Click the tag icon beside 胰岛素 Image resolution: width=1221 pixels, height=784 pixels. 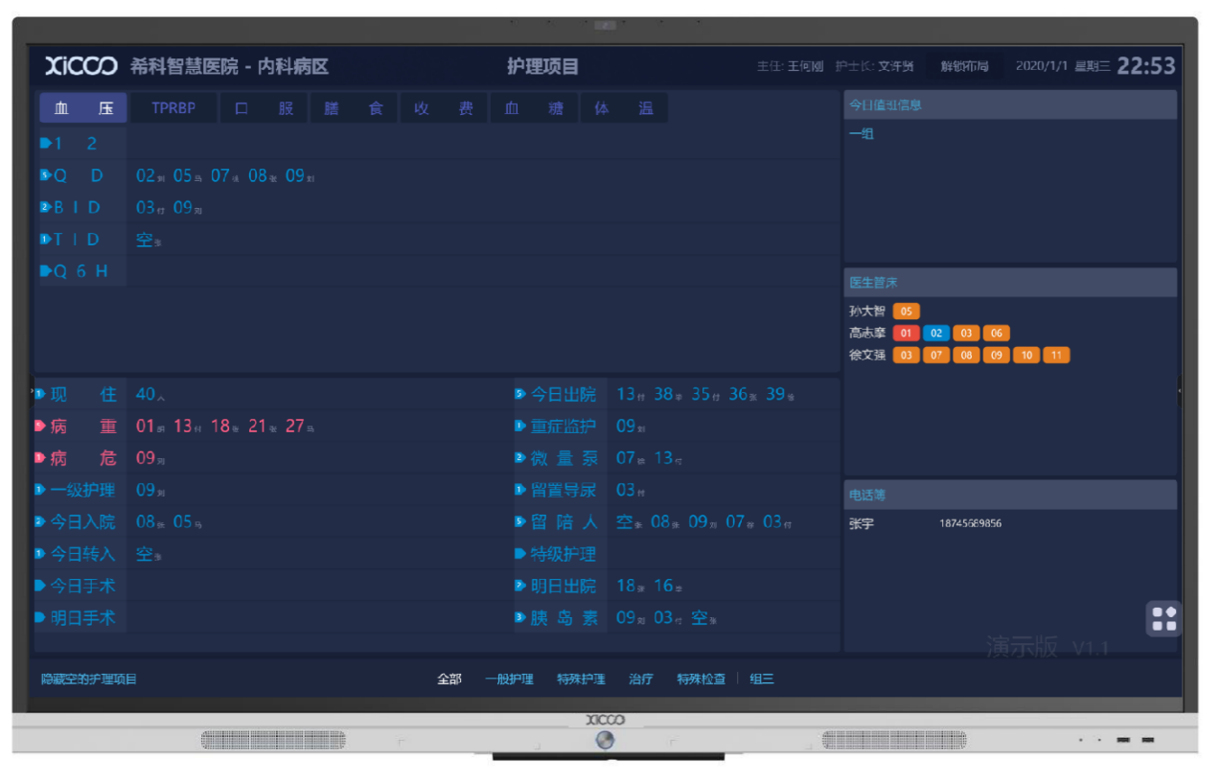pos(520,618)
